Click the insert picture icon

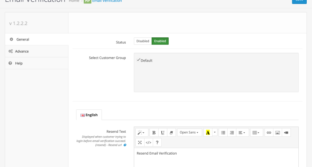click(278, 133)
